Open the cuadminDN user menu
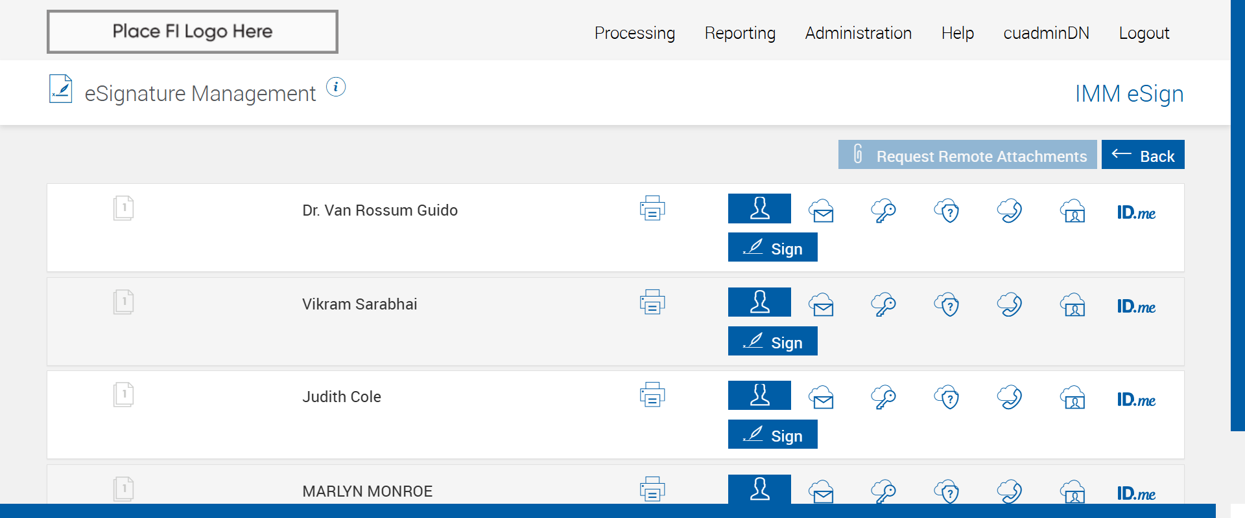 coord(1047,33)
